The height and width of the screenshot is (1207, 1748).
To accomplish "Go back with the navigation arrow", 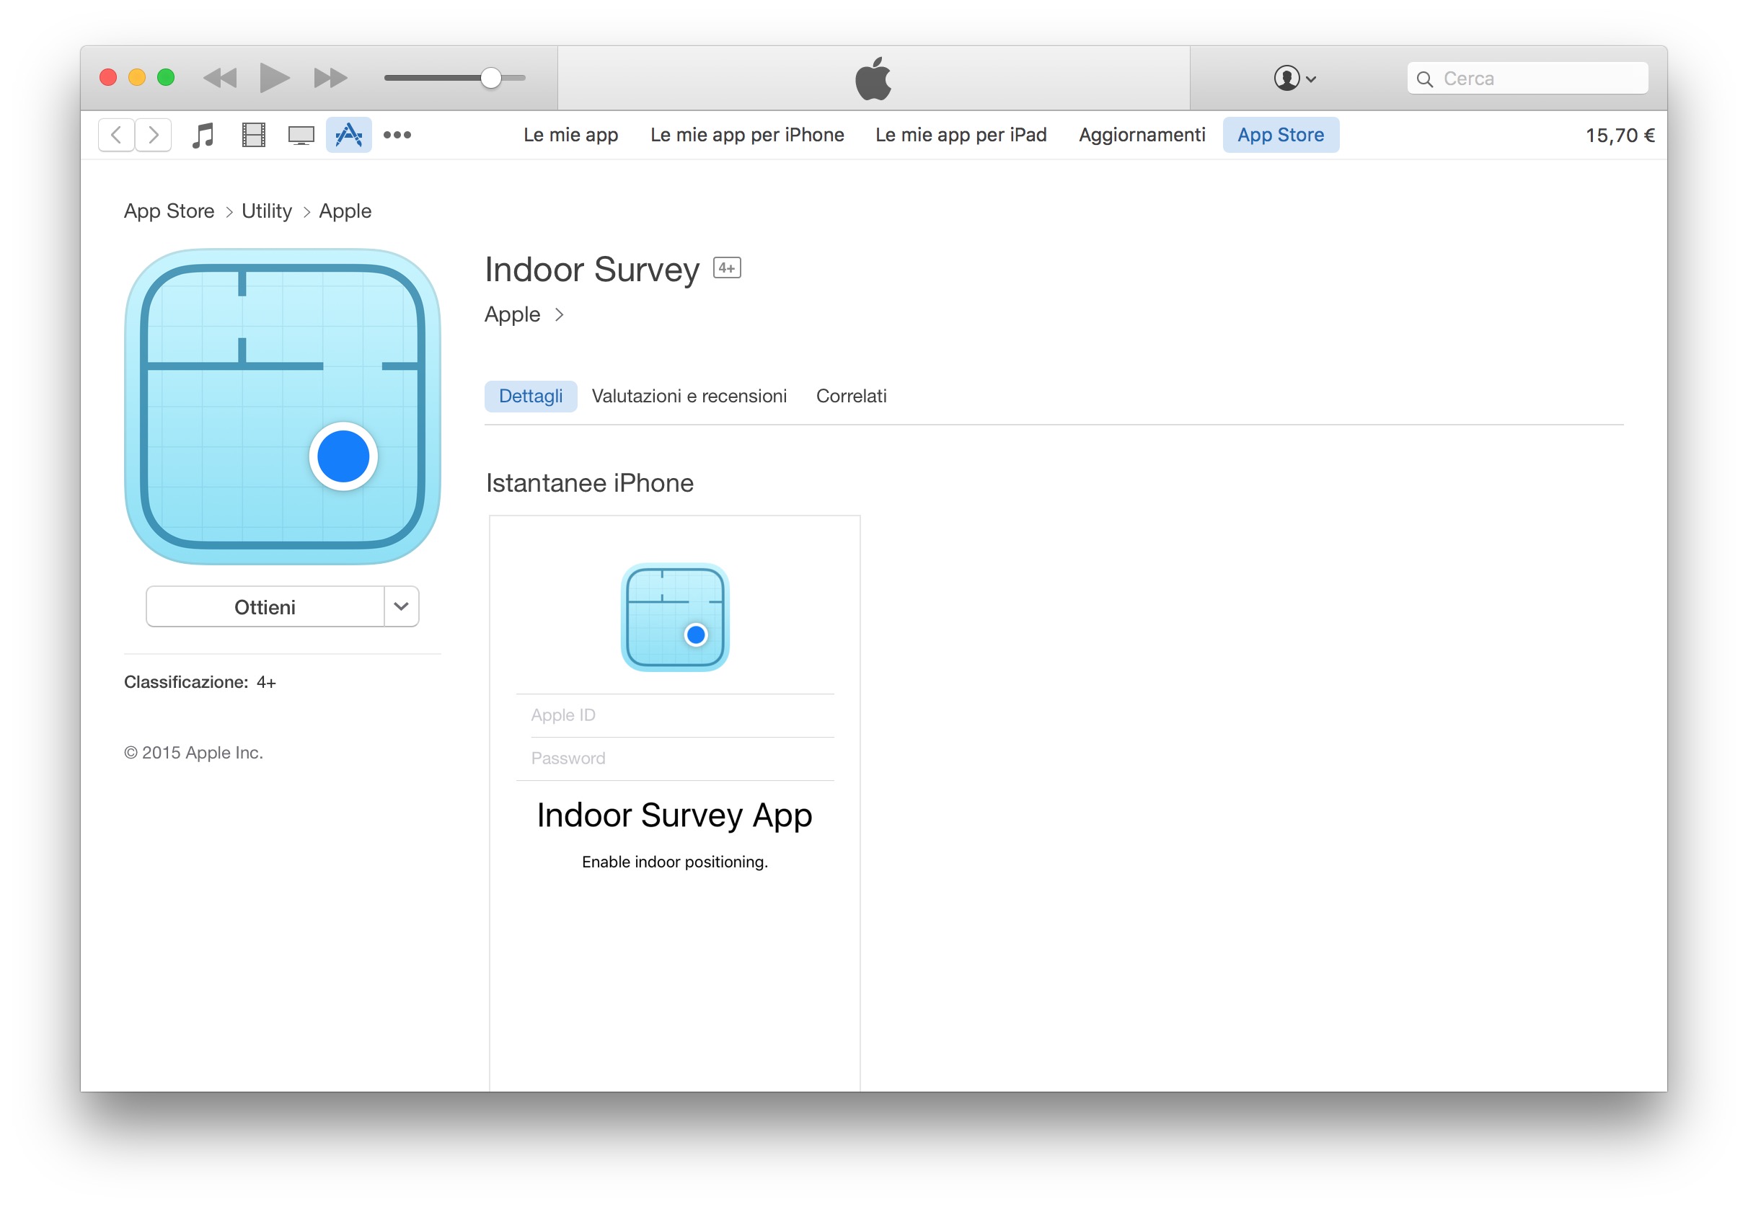I will tap(117, 136).
